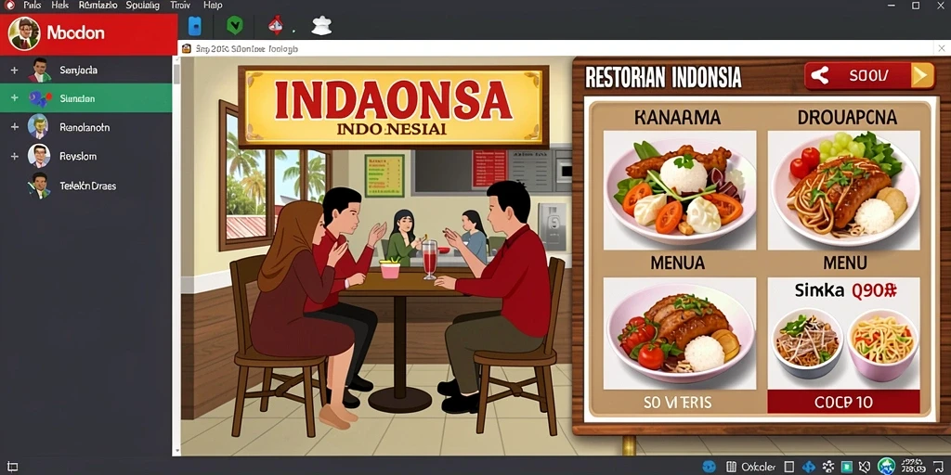Click the blue-red icon beside Sunadan
The image size is (951, 475).
pos(40,98)
